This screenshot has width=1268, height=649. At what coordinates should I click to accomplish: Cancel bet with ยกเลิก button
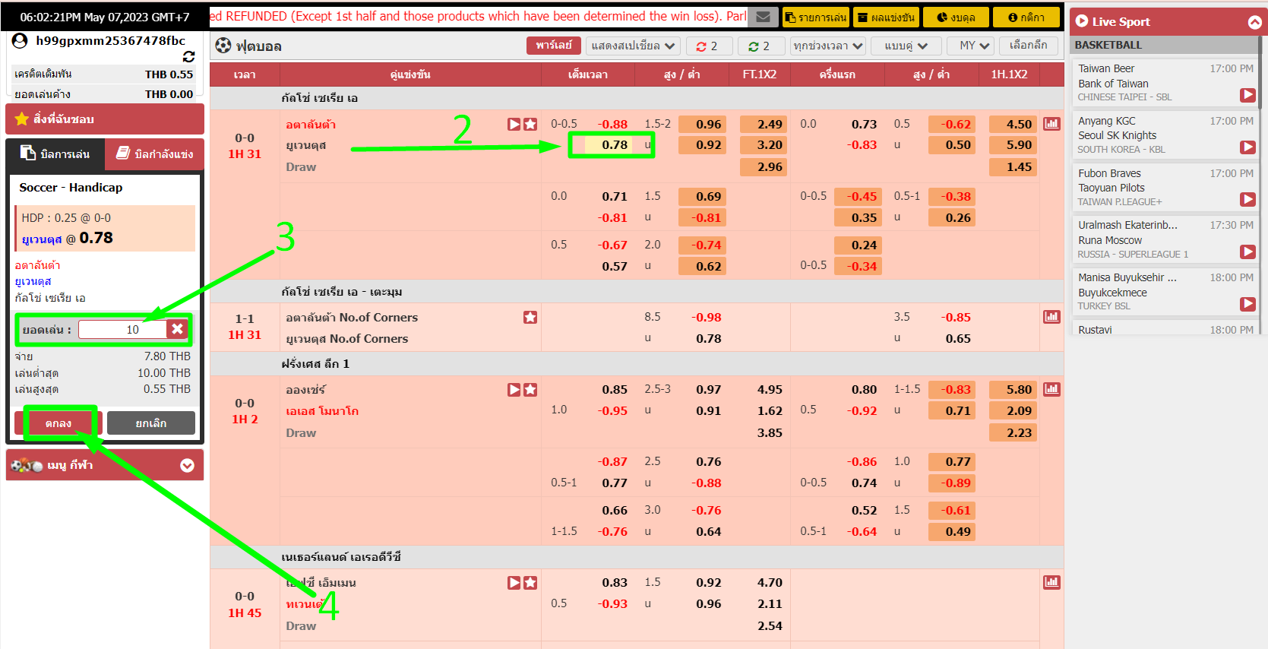point(151,423)
